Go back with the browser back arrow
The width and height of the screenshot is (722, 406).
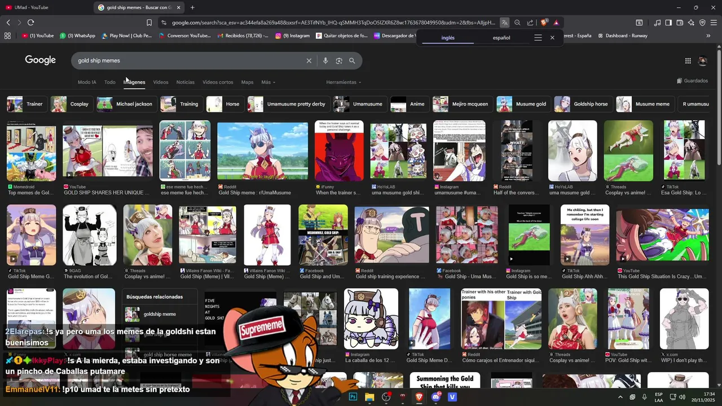point(8,23)
